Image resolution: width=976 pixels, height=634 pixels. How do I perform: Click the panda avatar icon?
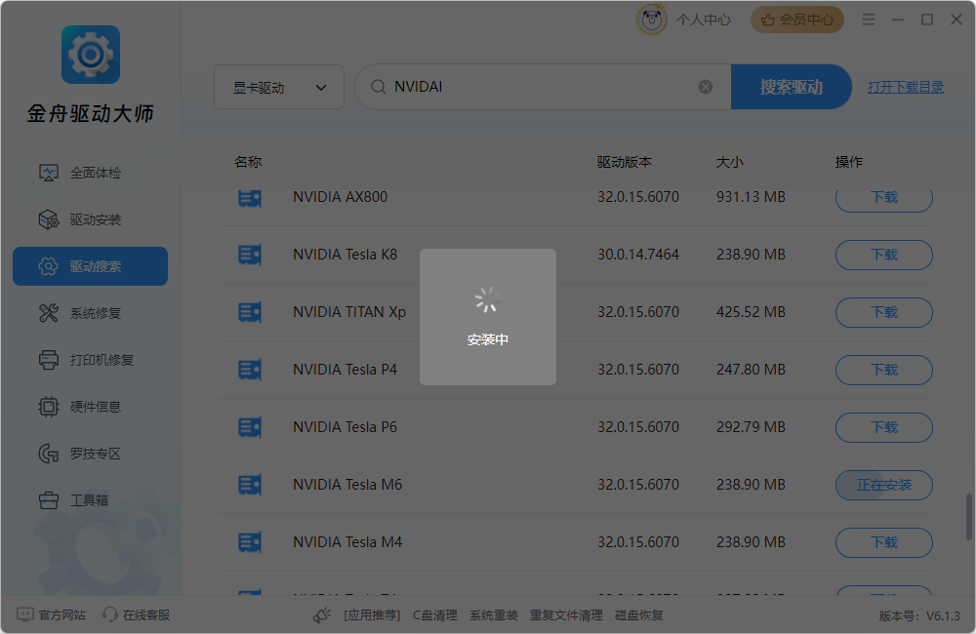[x=652, y=20]
